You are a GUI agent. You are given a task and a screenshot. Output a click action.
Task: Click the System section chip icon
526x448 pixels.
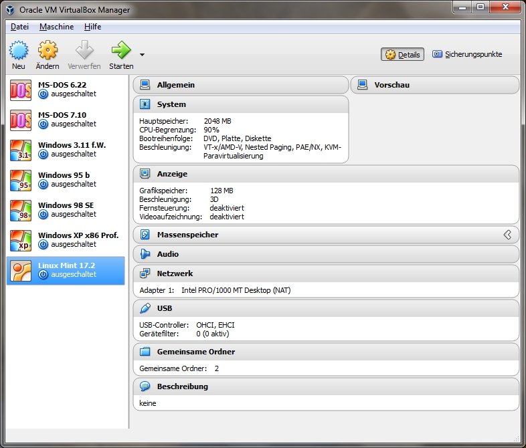(x=145, y=104)
